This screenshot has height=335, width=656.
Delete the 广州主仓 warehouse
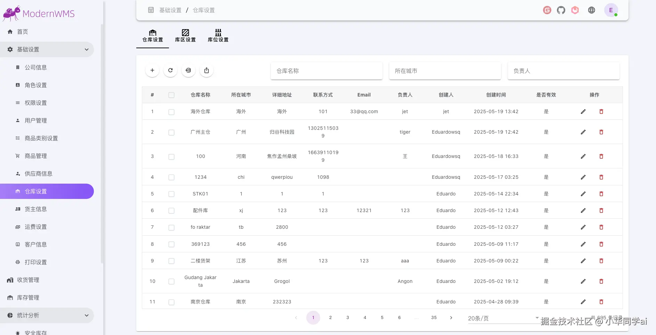tap(601, 132)
